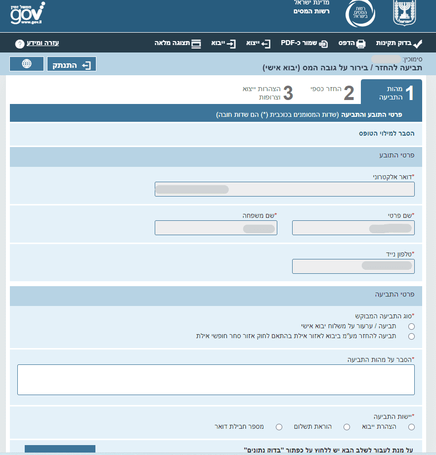Open the עזרה ומידע help link
The height and width of the screenshot is (455, 436).
coord(43,43)
